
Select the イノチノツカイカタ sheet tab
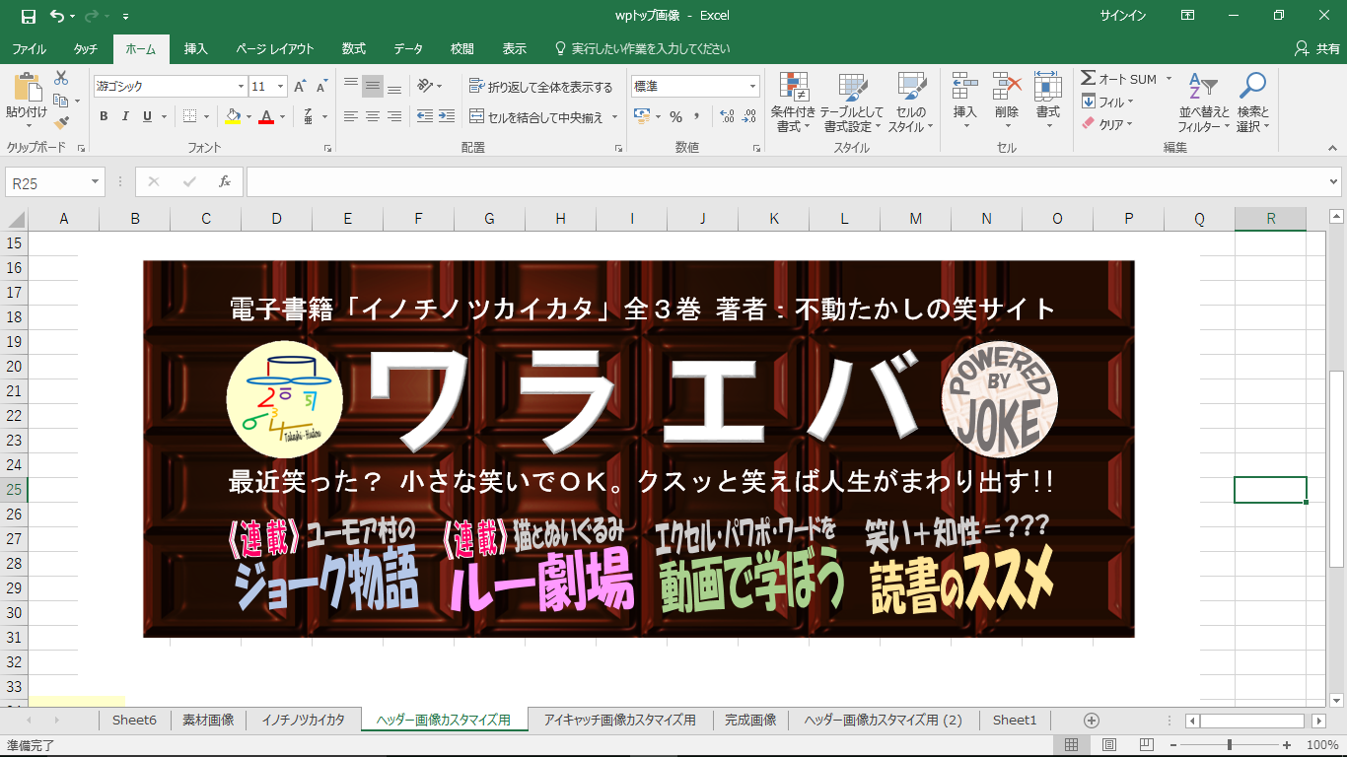pos(304,721)
